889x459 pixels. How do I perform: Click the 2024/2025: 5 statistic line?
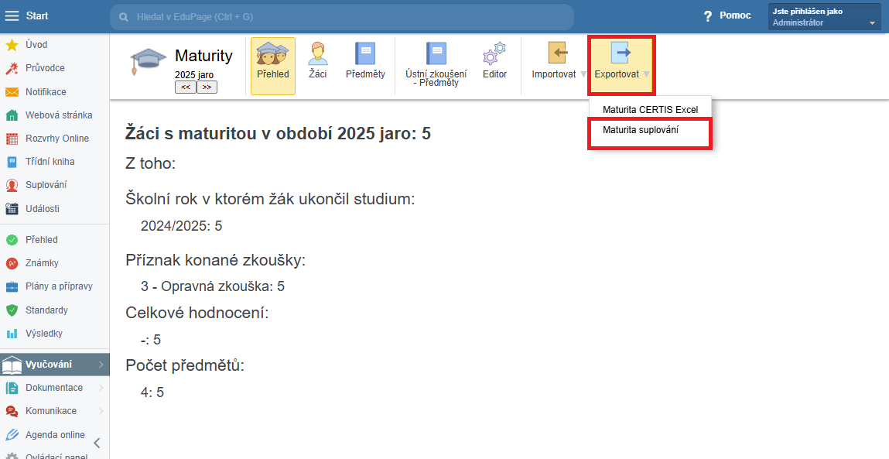pos(181,226)
